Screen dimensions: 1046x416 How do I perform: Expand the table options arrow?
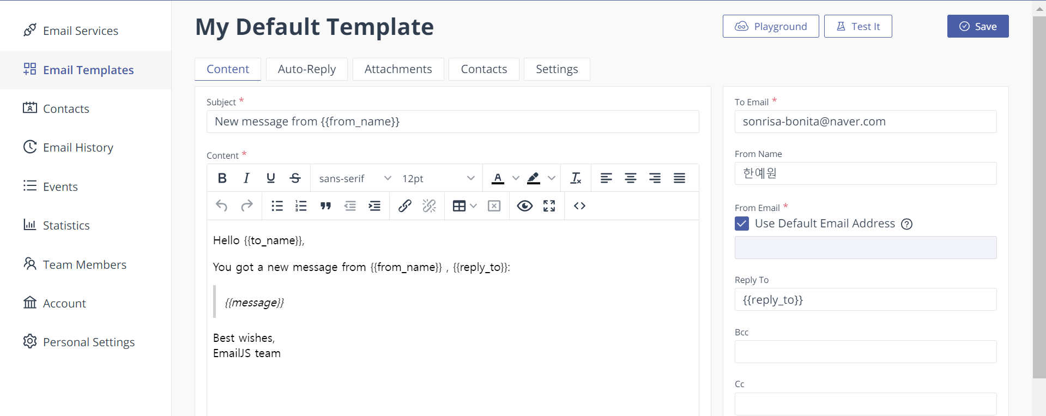(x=473, y=206)
